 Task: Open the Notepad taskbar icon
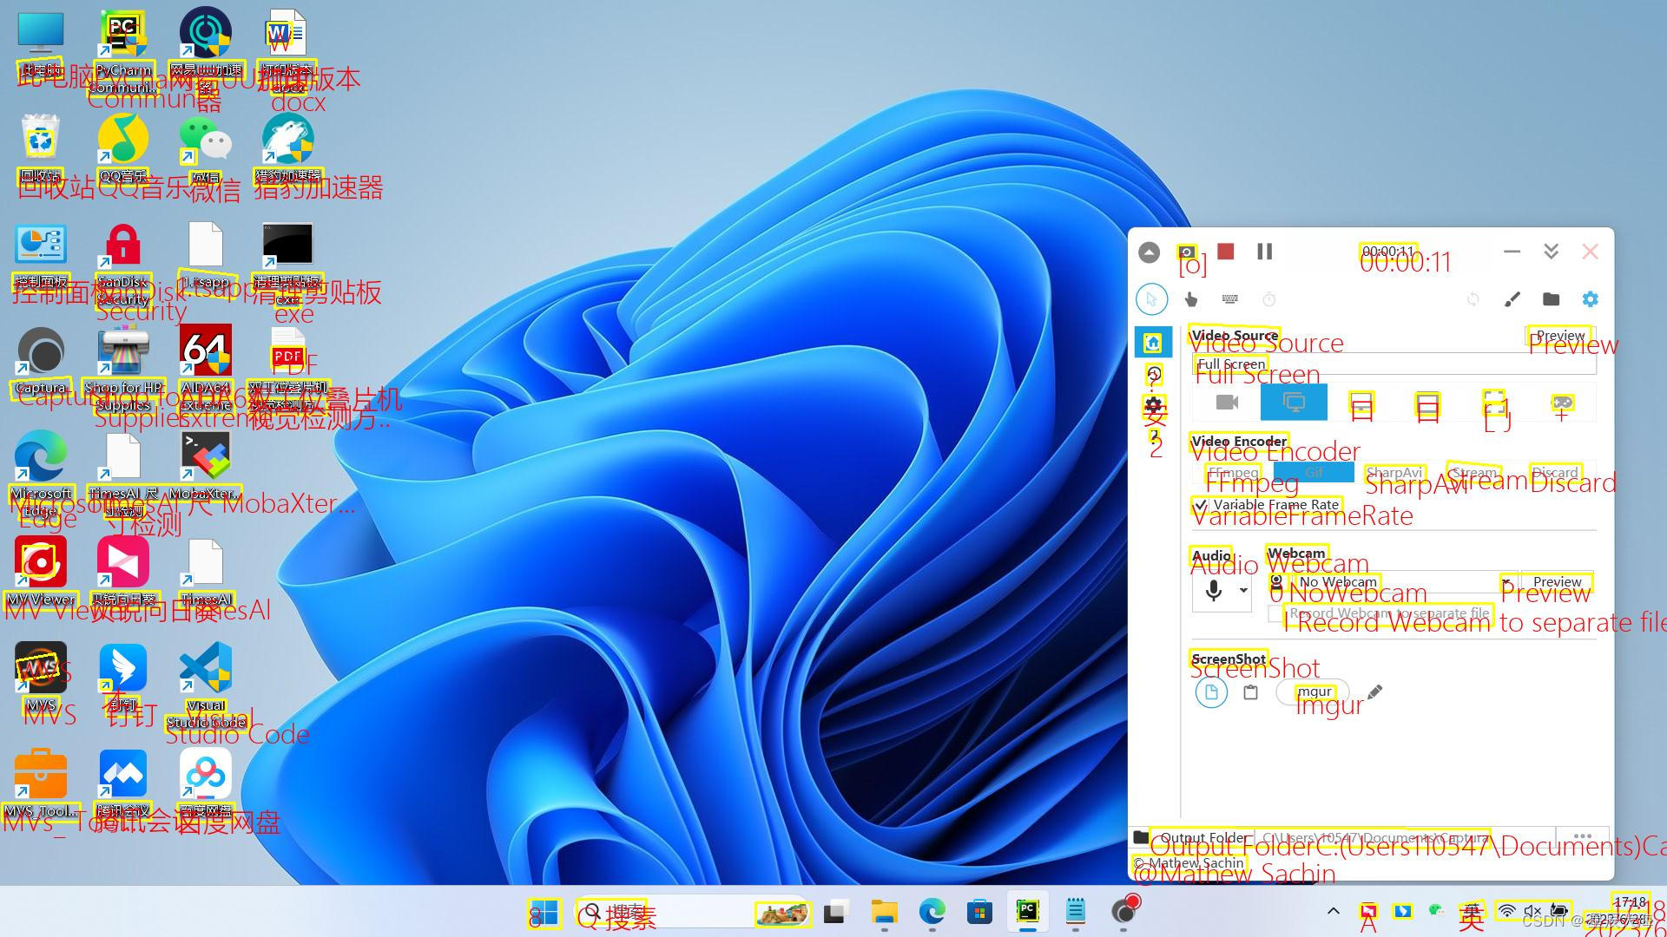point(1076,913)
